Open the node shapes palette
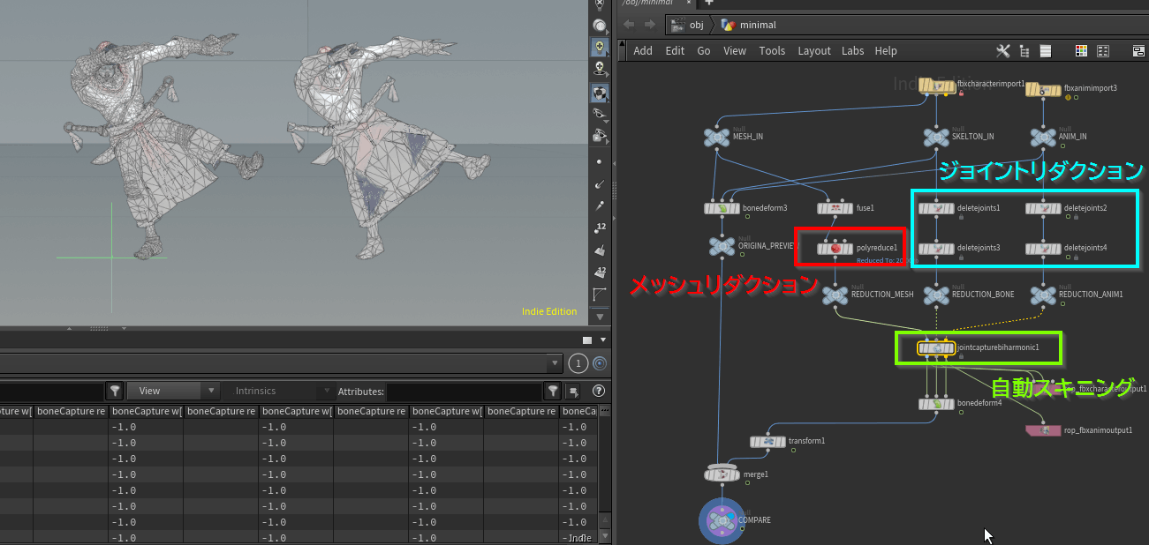Image resolution: width=1149 pixels, height=545 pixels. click(1102, 51)
